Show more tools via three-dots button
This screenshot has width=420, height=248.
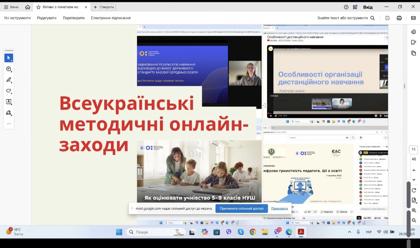click(x=9, y=124)
